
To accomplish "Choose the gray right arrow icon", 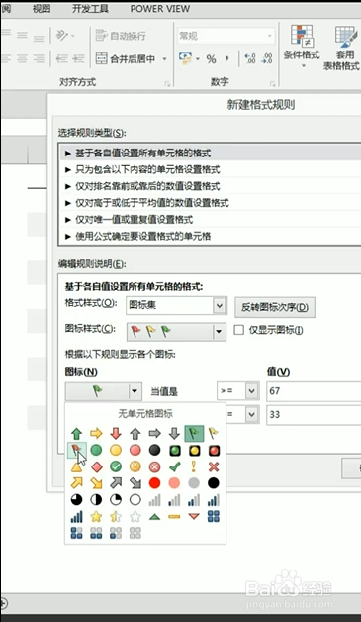I will [154, 433].
